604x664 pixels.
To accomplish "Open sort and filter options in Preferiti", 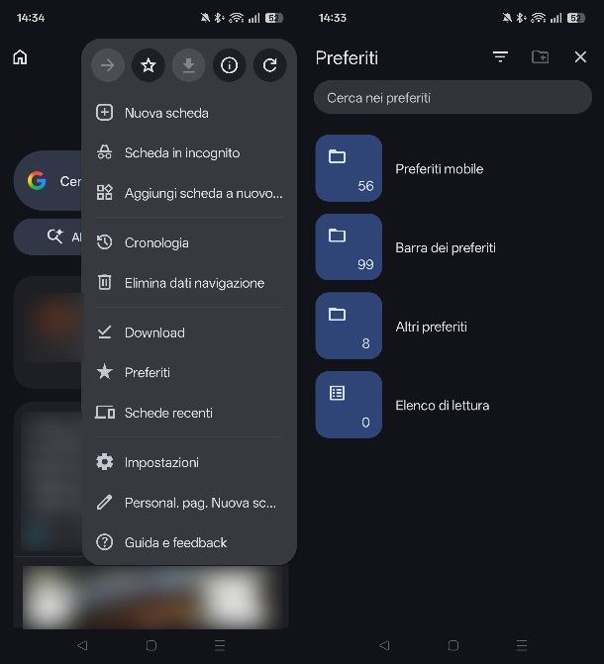I will 500,56.
